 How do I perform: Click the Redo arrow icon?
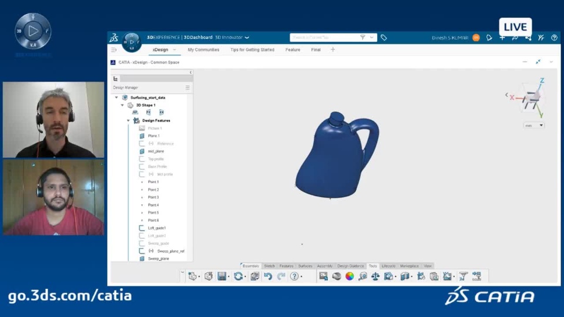tap(281, 276)
